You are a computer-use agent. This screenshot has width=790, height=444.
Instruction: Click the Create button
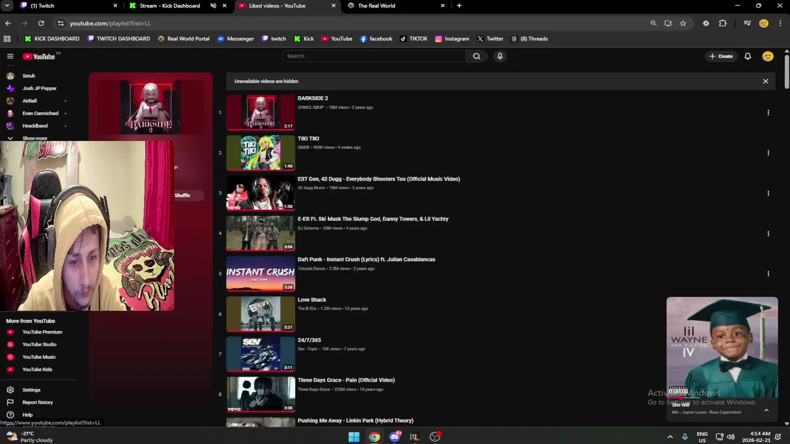(x=721, y=56)
